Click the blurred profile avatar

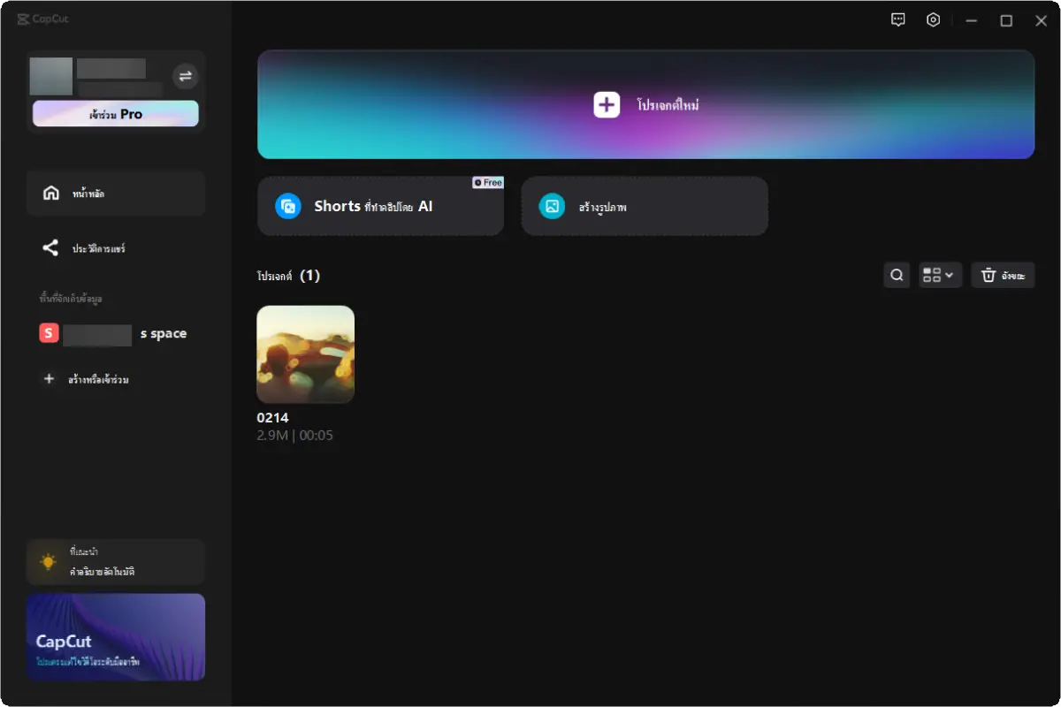tap(51, 77)
